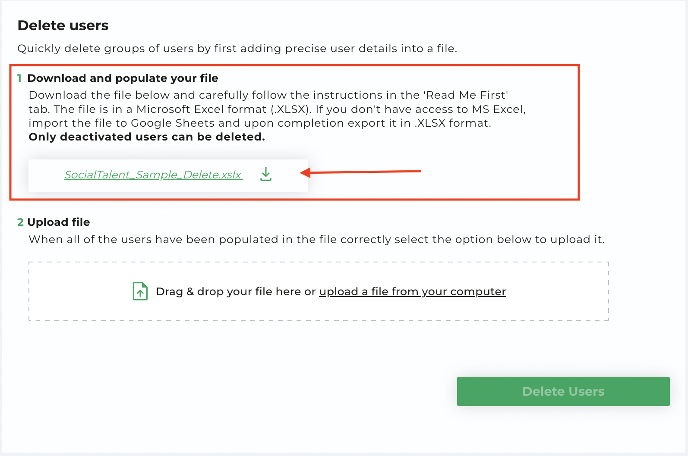Click the green download arrow icon
Image resolution: width=688 pixels, height=456 pixels.
[266, 175]
